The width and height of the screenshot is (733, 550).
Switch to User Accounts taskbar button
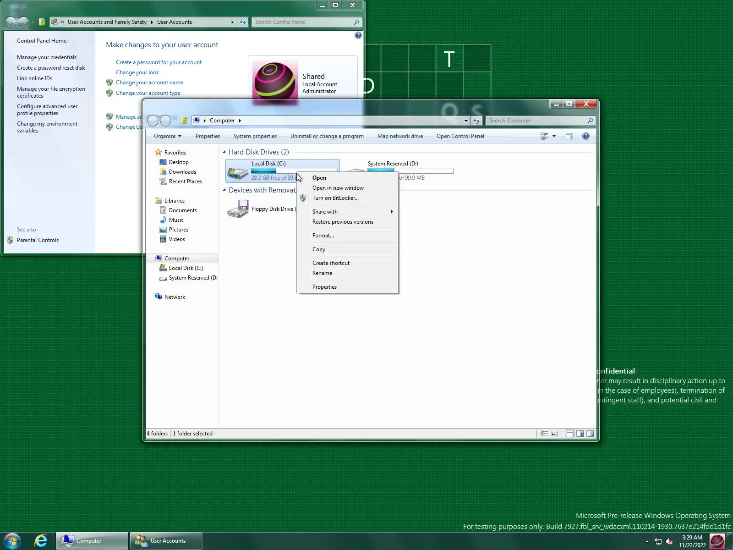click(166, 541)
